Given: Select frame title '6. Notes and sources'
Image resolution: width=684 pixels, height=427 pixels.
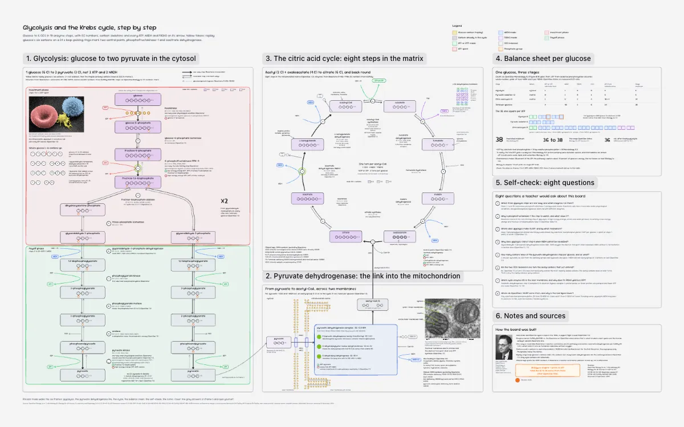Looking at the screenshot, I should (531, 316).
